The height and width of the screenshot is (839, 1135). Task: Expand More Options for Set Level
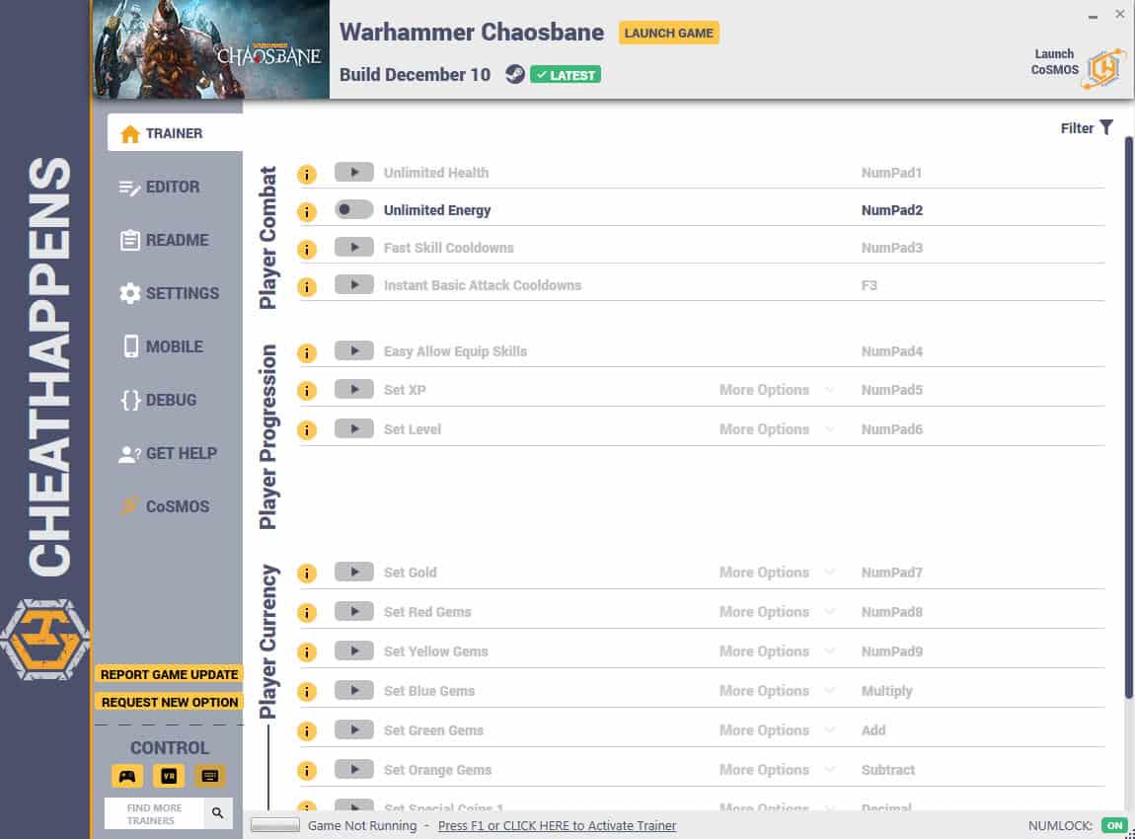(x=777, y=429)
